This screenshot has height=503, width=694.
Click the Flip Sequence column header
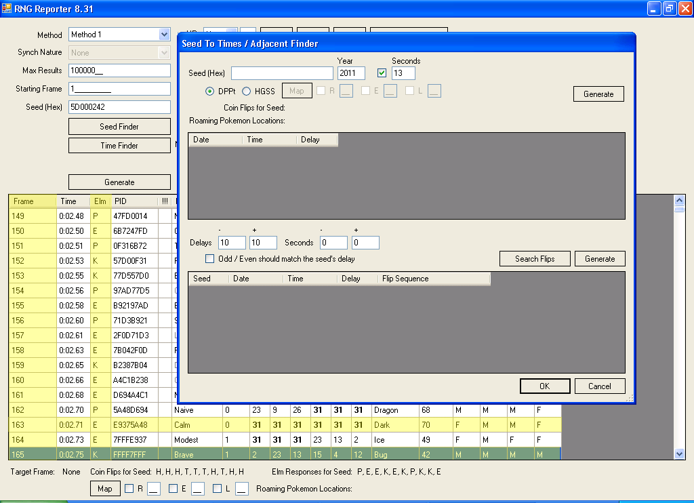click(434, 279)
